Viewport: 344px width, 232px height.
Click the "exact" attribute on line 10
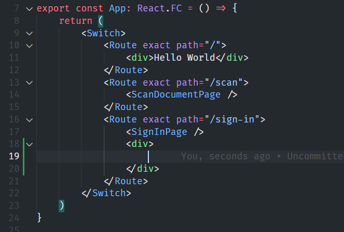point(156,46)
